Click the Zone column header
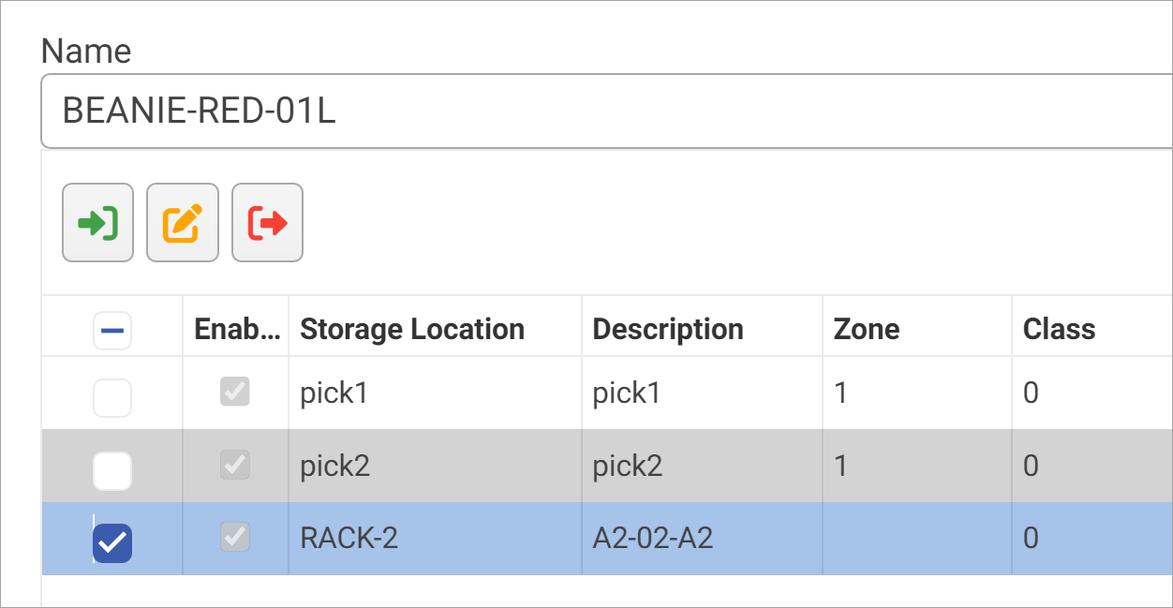This screenshot has height=608, width=1173. click(x=866, y=329)
